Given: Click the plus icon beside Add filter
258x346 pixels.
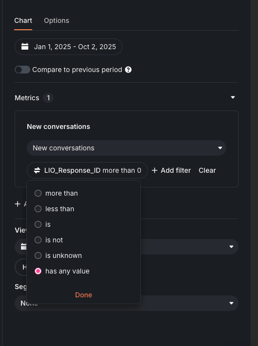Looking at the screenshot, I should click(x=155, y=170).
